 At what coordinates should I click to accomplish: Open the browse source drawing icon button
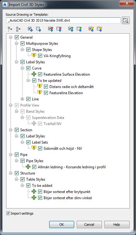pyautogui.click(x=126, y=20)
